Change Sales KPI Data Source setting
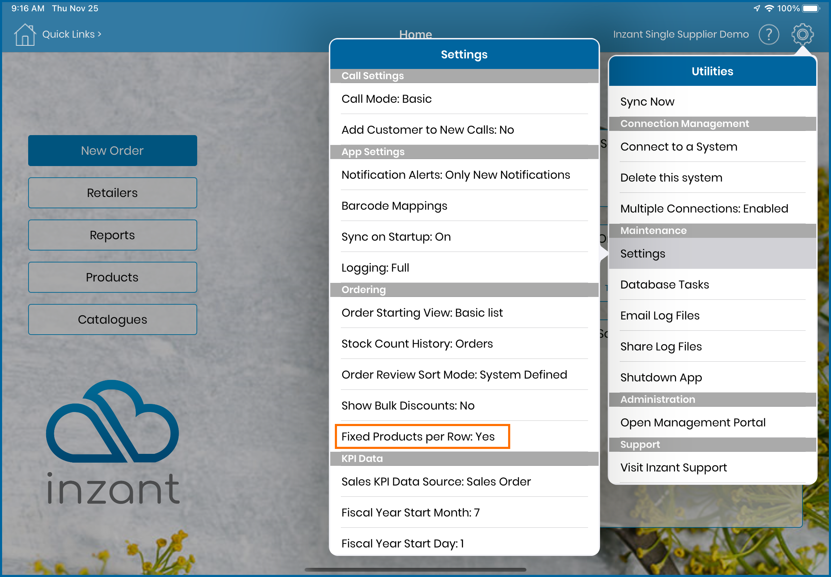This screenshot has height=577, width=831. [464, 482]
